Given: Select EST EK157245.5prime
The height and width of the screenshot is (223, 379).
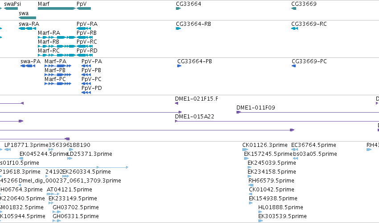Looking at the screenshot, I should (246, 159).
